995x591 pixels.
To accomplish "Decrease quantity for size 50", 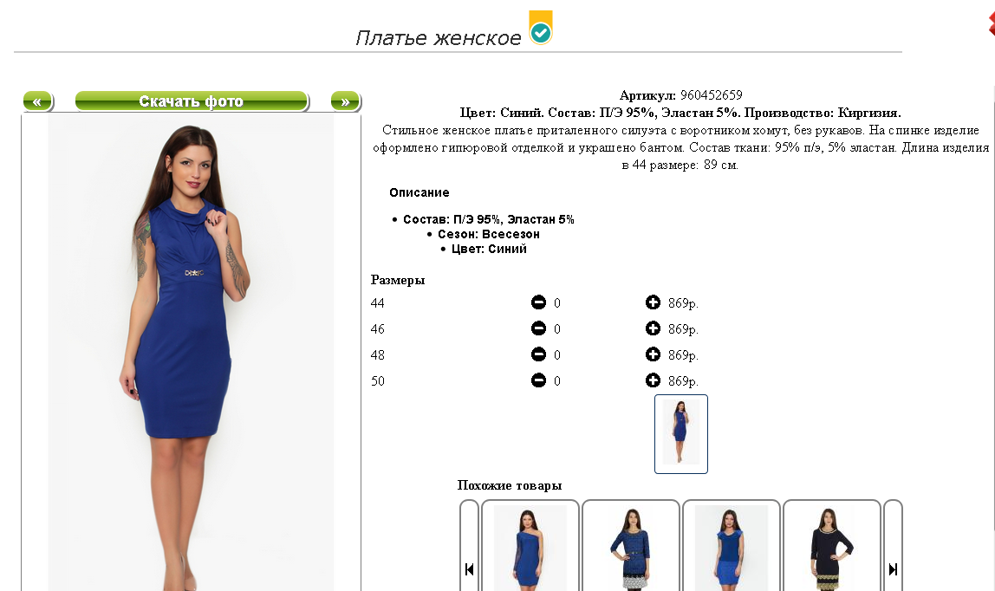I will tap(538, 380).
